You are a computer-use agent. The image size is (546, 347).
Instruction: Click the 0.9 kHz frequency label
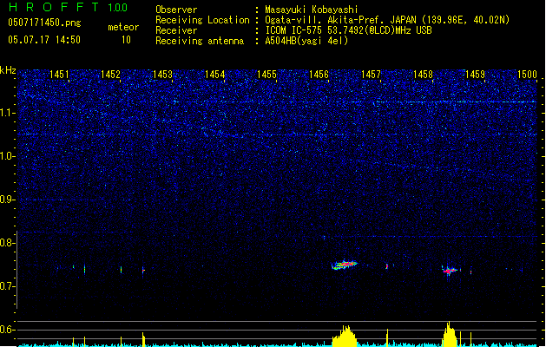(x=7, y=200)
